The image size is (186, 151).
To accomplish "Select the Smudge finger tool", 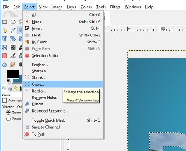I will [x=13, y=64].
